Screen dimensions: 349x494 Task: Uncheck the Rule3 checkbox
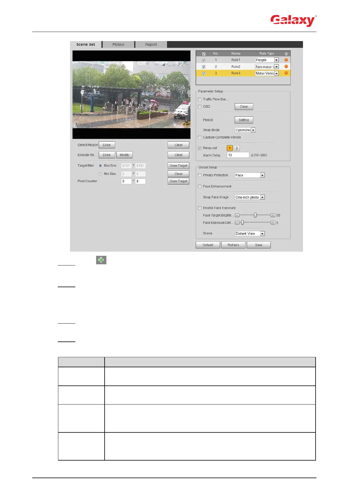coord(204,73)
